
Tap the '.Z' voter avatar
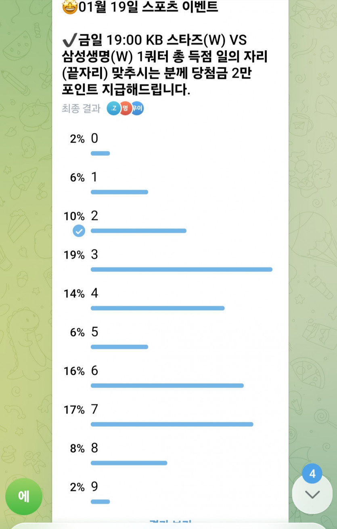(113, 108)
